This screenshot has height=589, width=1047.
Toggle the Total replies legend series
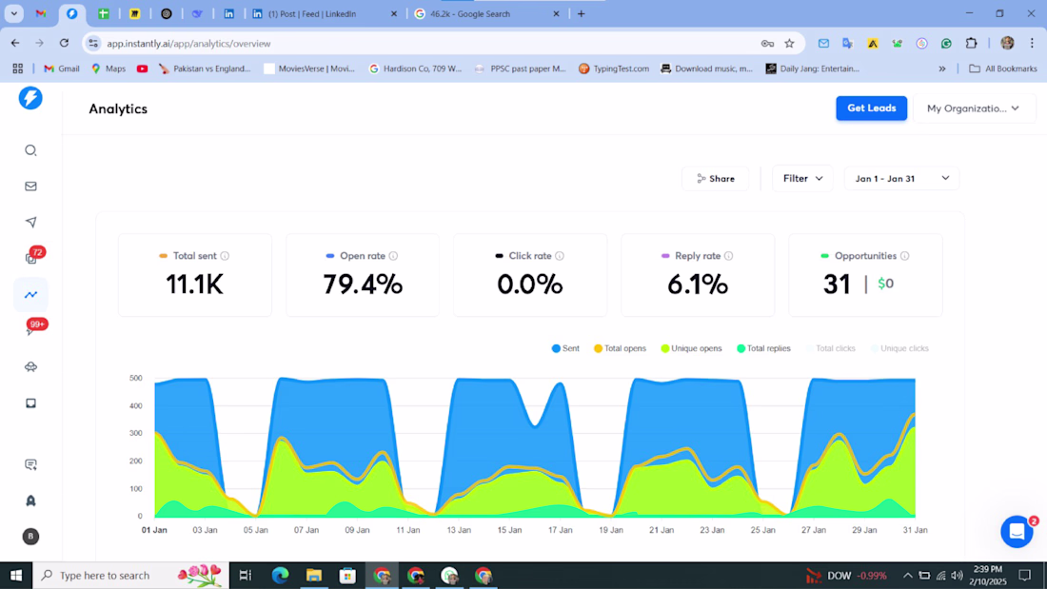[763, 348]
